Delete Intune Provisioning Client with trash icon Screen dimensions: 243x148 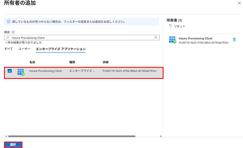tap(234, 40)
